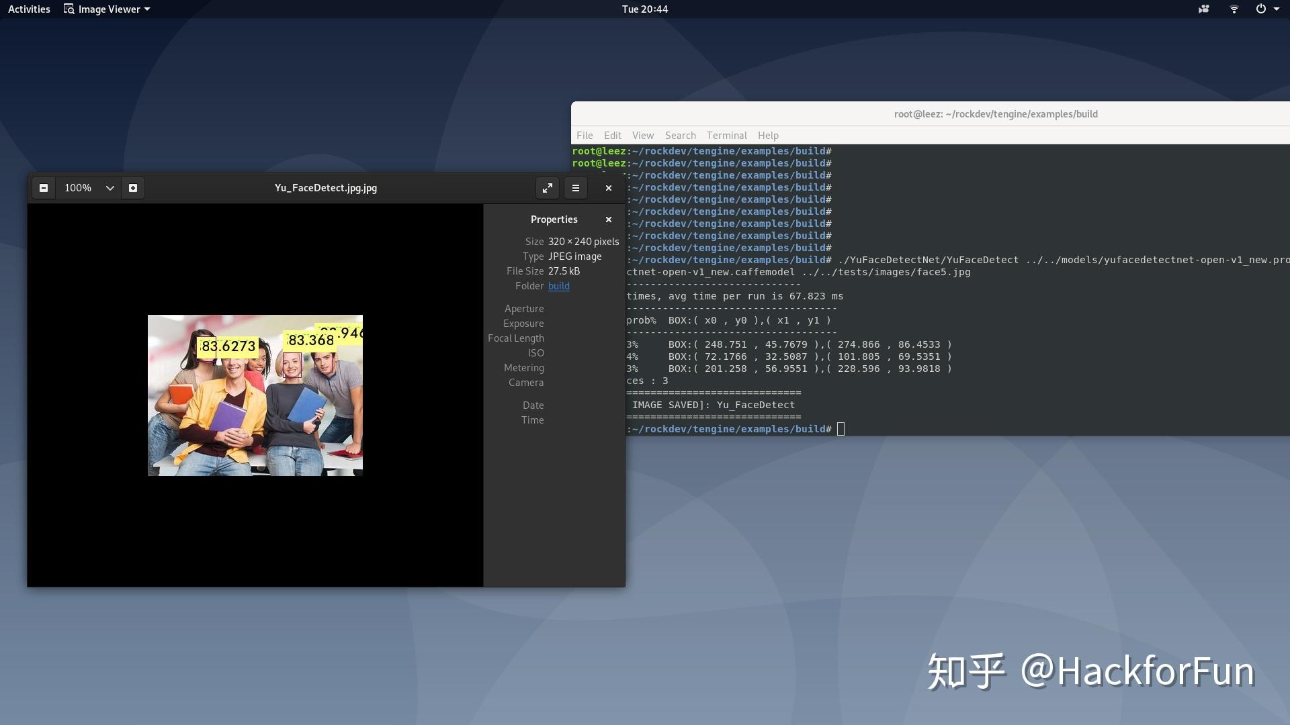Open the power system menu icon
Viewport: 1290px width, 725px height.
[x=1261, y=9]
